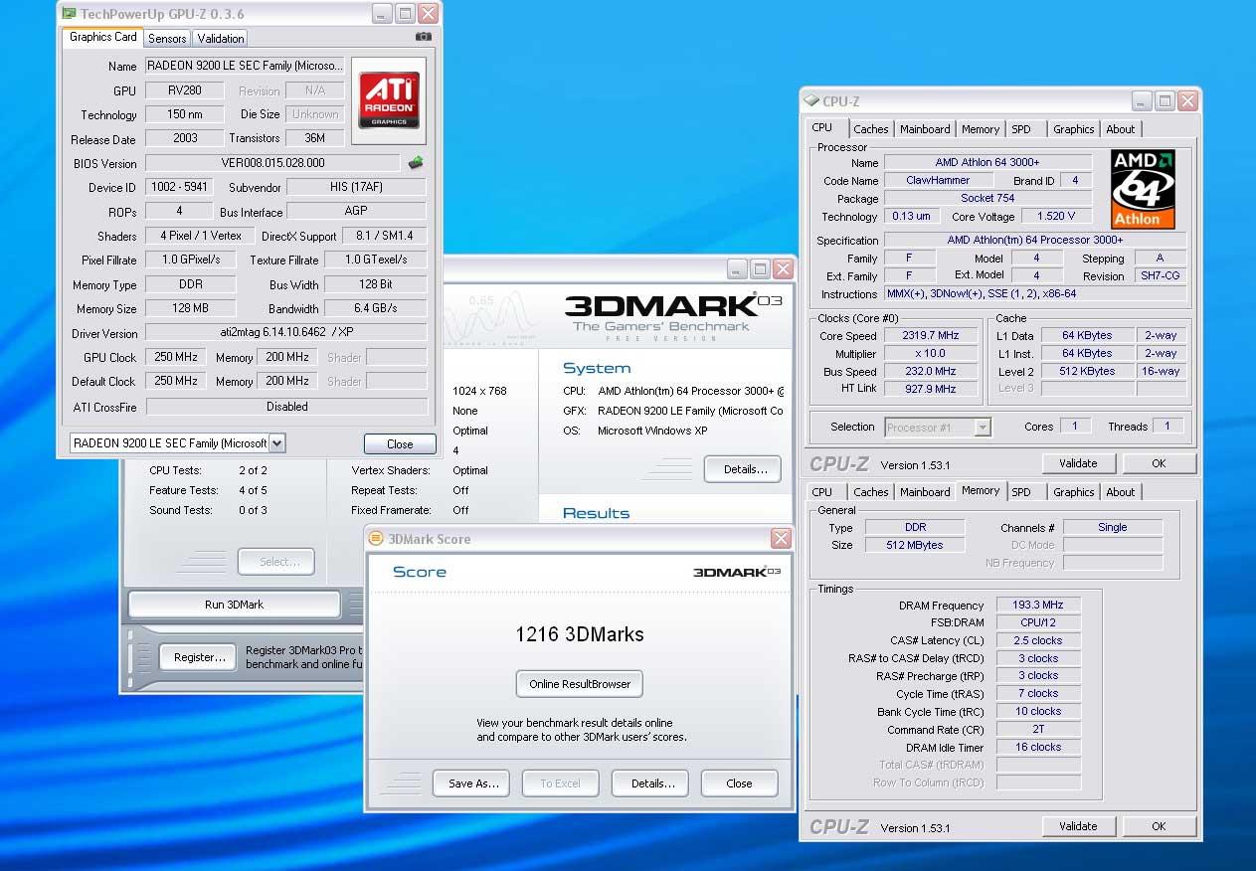Screen dimensions: 1256x871
Task: Click the Run 3DMark button
Action: pyautogui.click(x=235, y=605)
